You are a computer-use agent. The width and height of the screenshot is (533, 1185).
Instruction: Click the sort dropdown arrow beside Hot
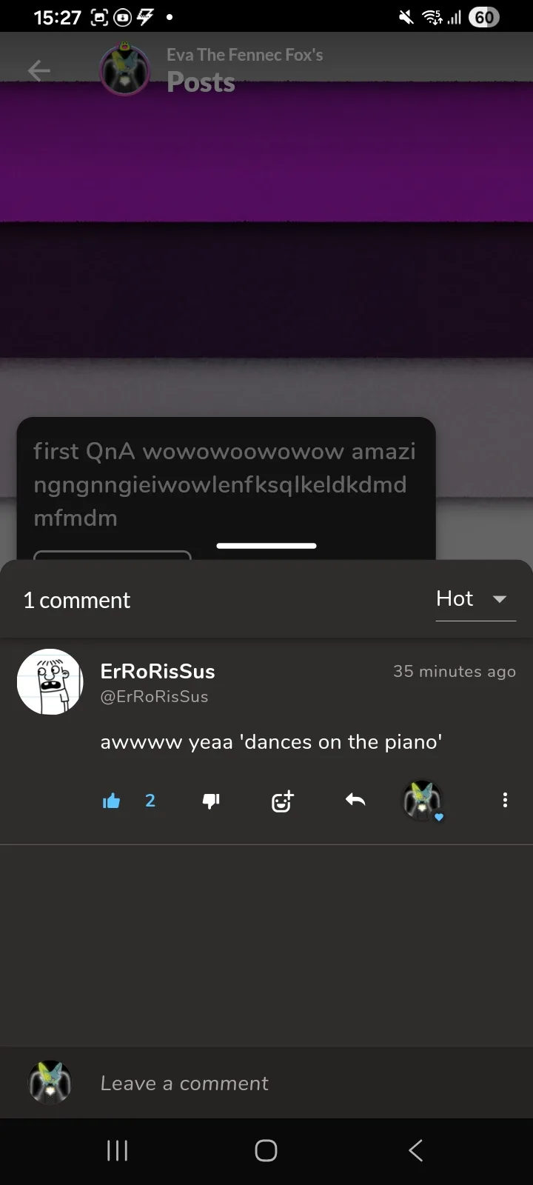click(x=500, y=599)
